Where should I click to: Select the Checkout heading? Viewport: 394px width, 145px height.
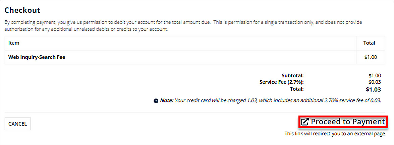(x=22, y=10)
